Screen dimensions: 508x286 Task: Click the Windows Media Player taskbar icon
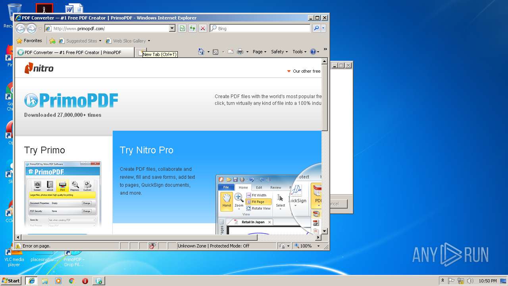click(58, 280)
